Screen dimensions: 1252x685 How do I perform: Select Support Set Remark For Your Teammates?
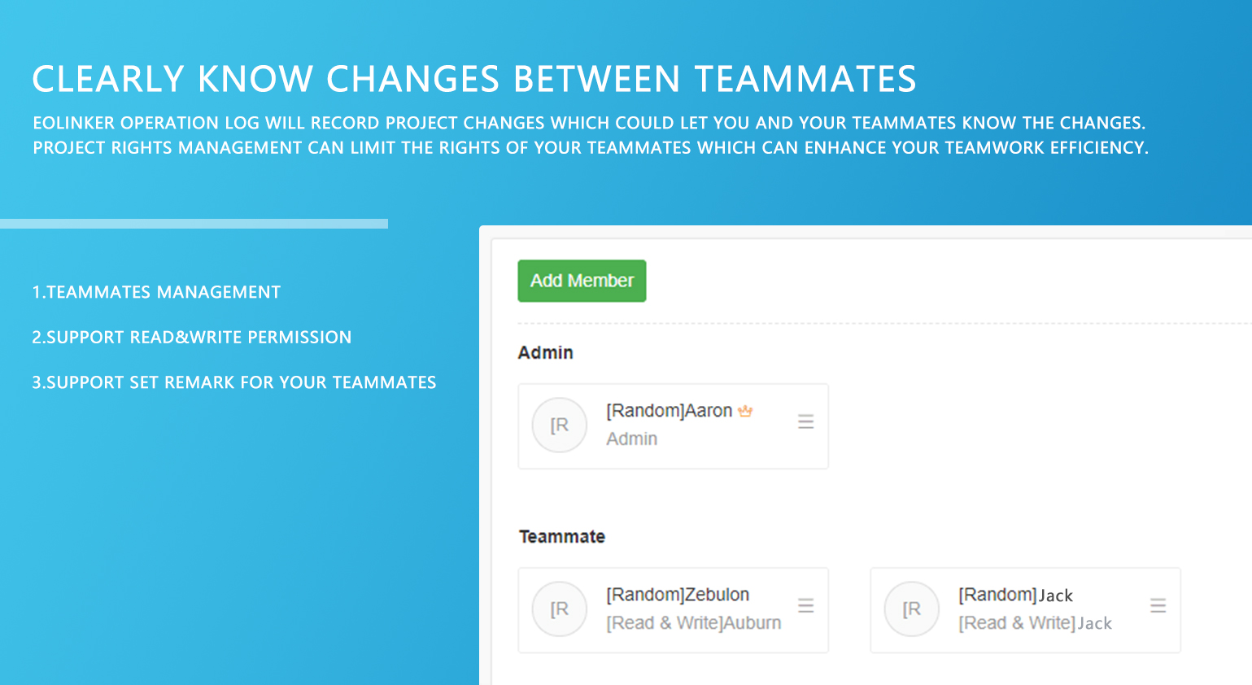pyautogui.click(x=233, y=382)
